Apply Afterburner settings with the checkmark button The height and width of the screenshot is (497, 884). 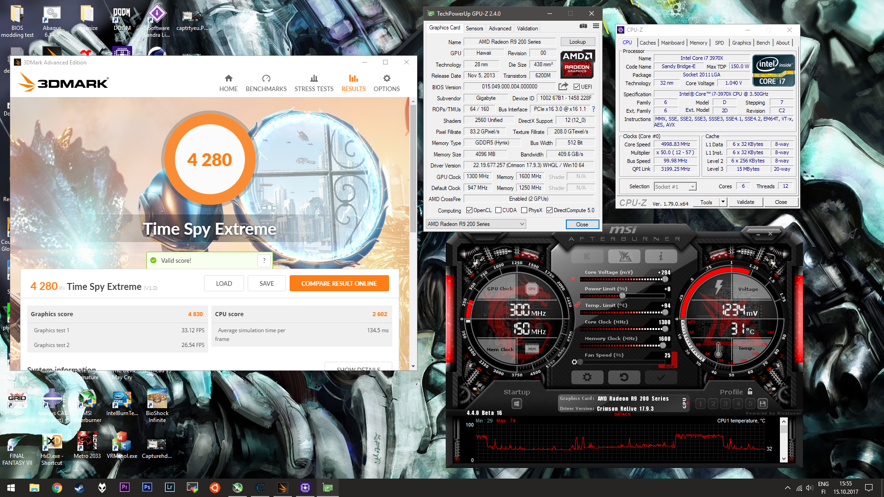pyautogui.click(x=661, y=377)
